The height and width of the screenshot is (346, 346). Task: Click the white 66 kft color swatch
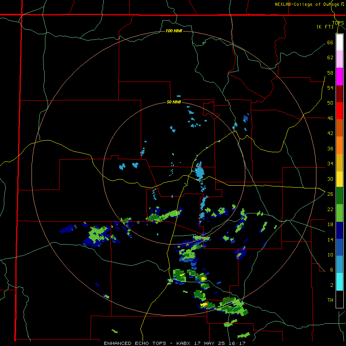[339, 42]
